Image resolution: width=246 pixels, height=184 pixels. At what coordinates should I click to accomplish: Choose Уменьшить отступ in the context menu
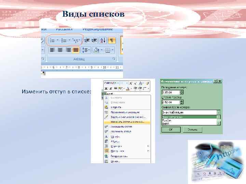(127, 127)
